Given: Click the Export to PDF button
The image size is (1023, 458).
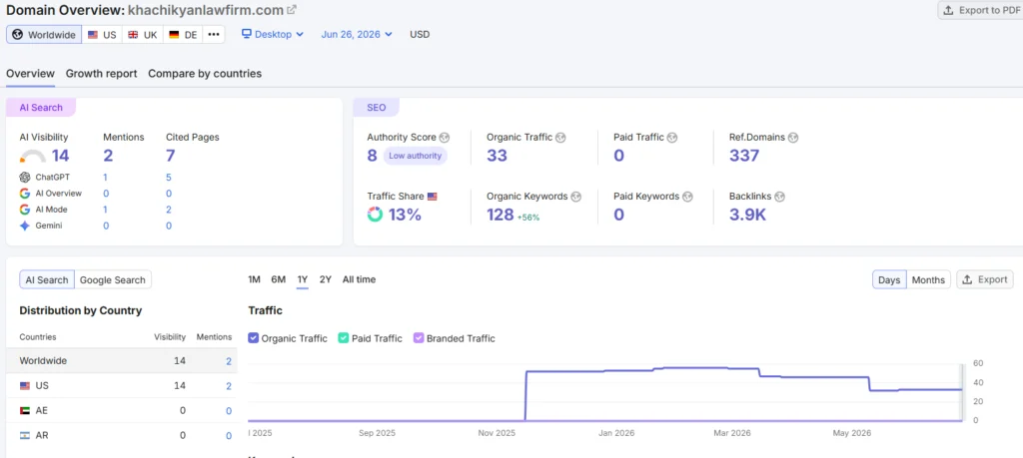Looking at the screenshot, I should click(982, 10).
